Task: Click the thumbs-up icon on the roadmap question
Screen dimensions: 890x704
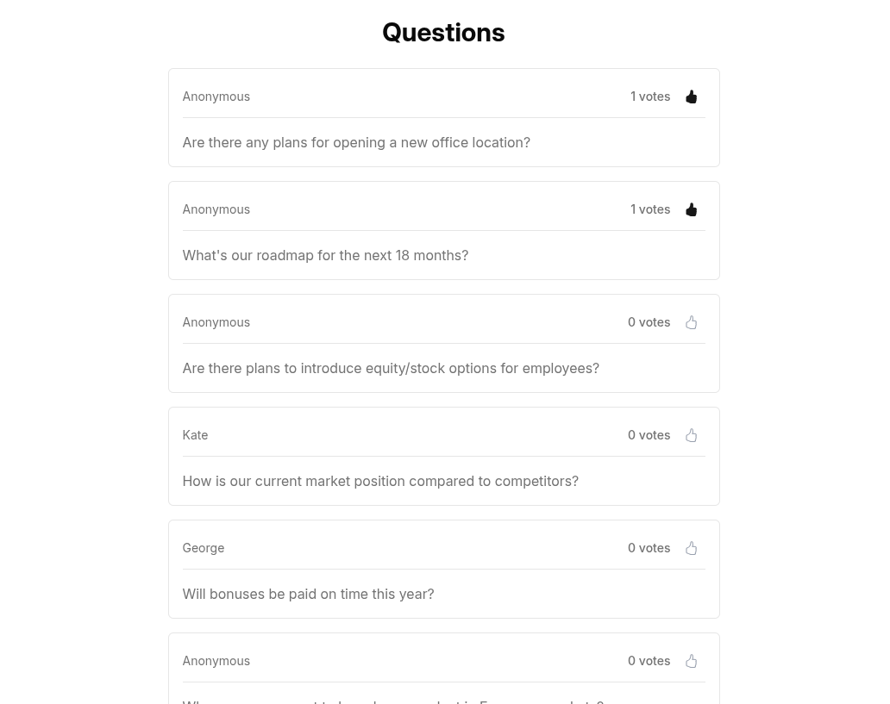Action: tap(691, 209)
